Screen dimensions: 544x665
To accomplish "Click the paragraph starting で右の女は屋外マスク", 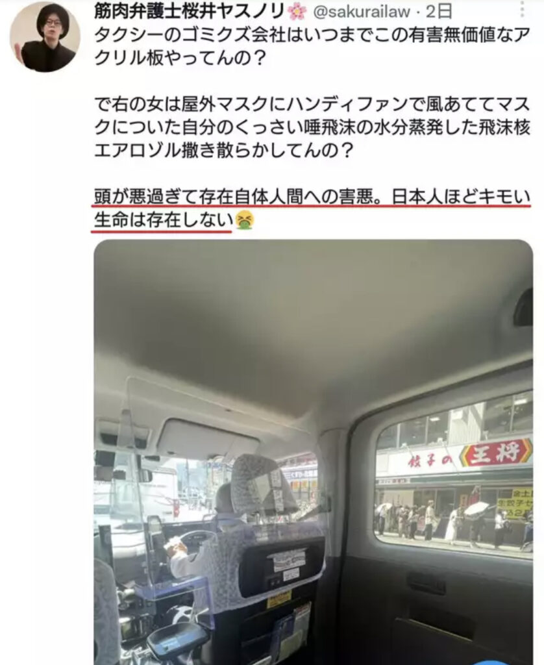I will coord(312,127).
